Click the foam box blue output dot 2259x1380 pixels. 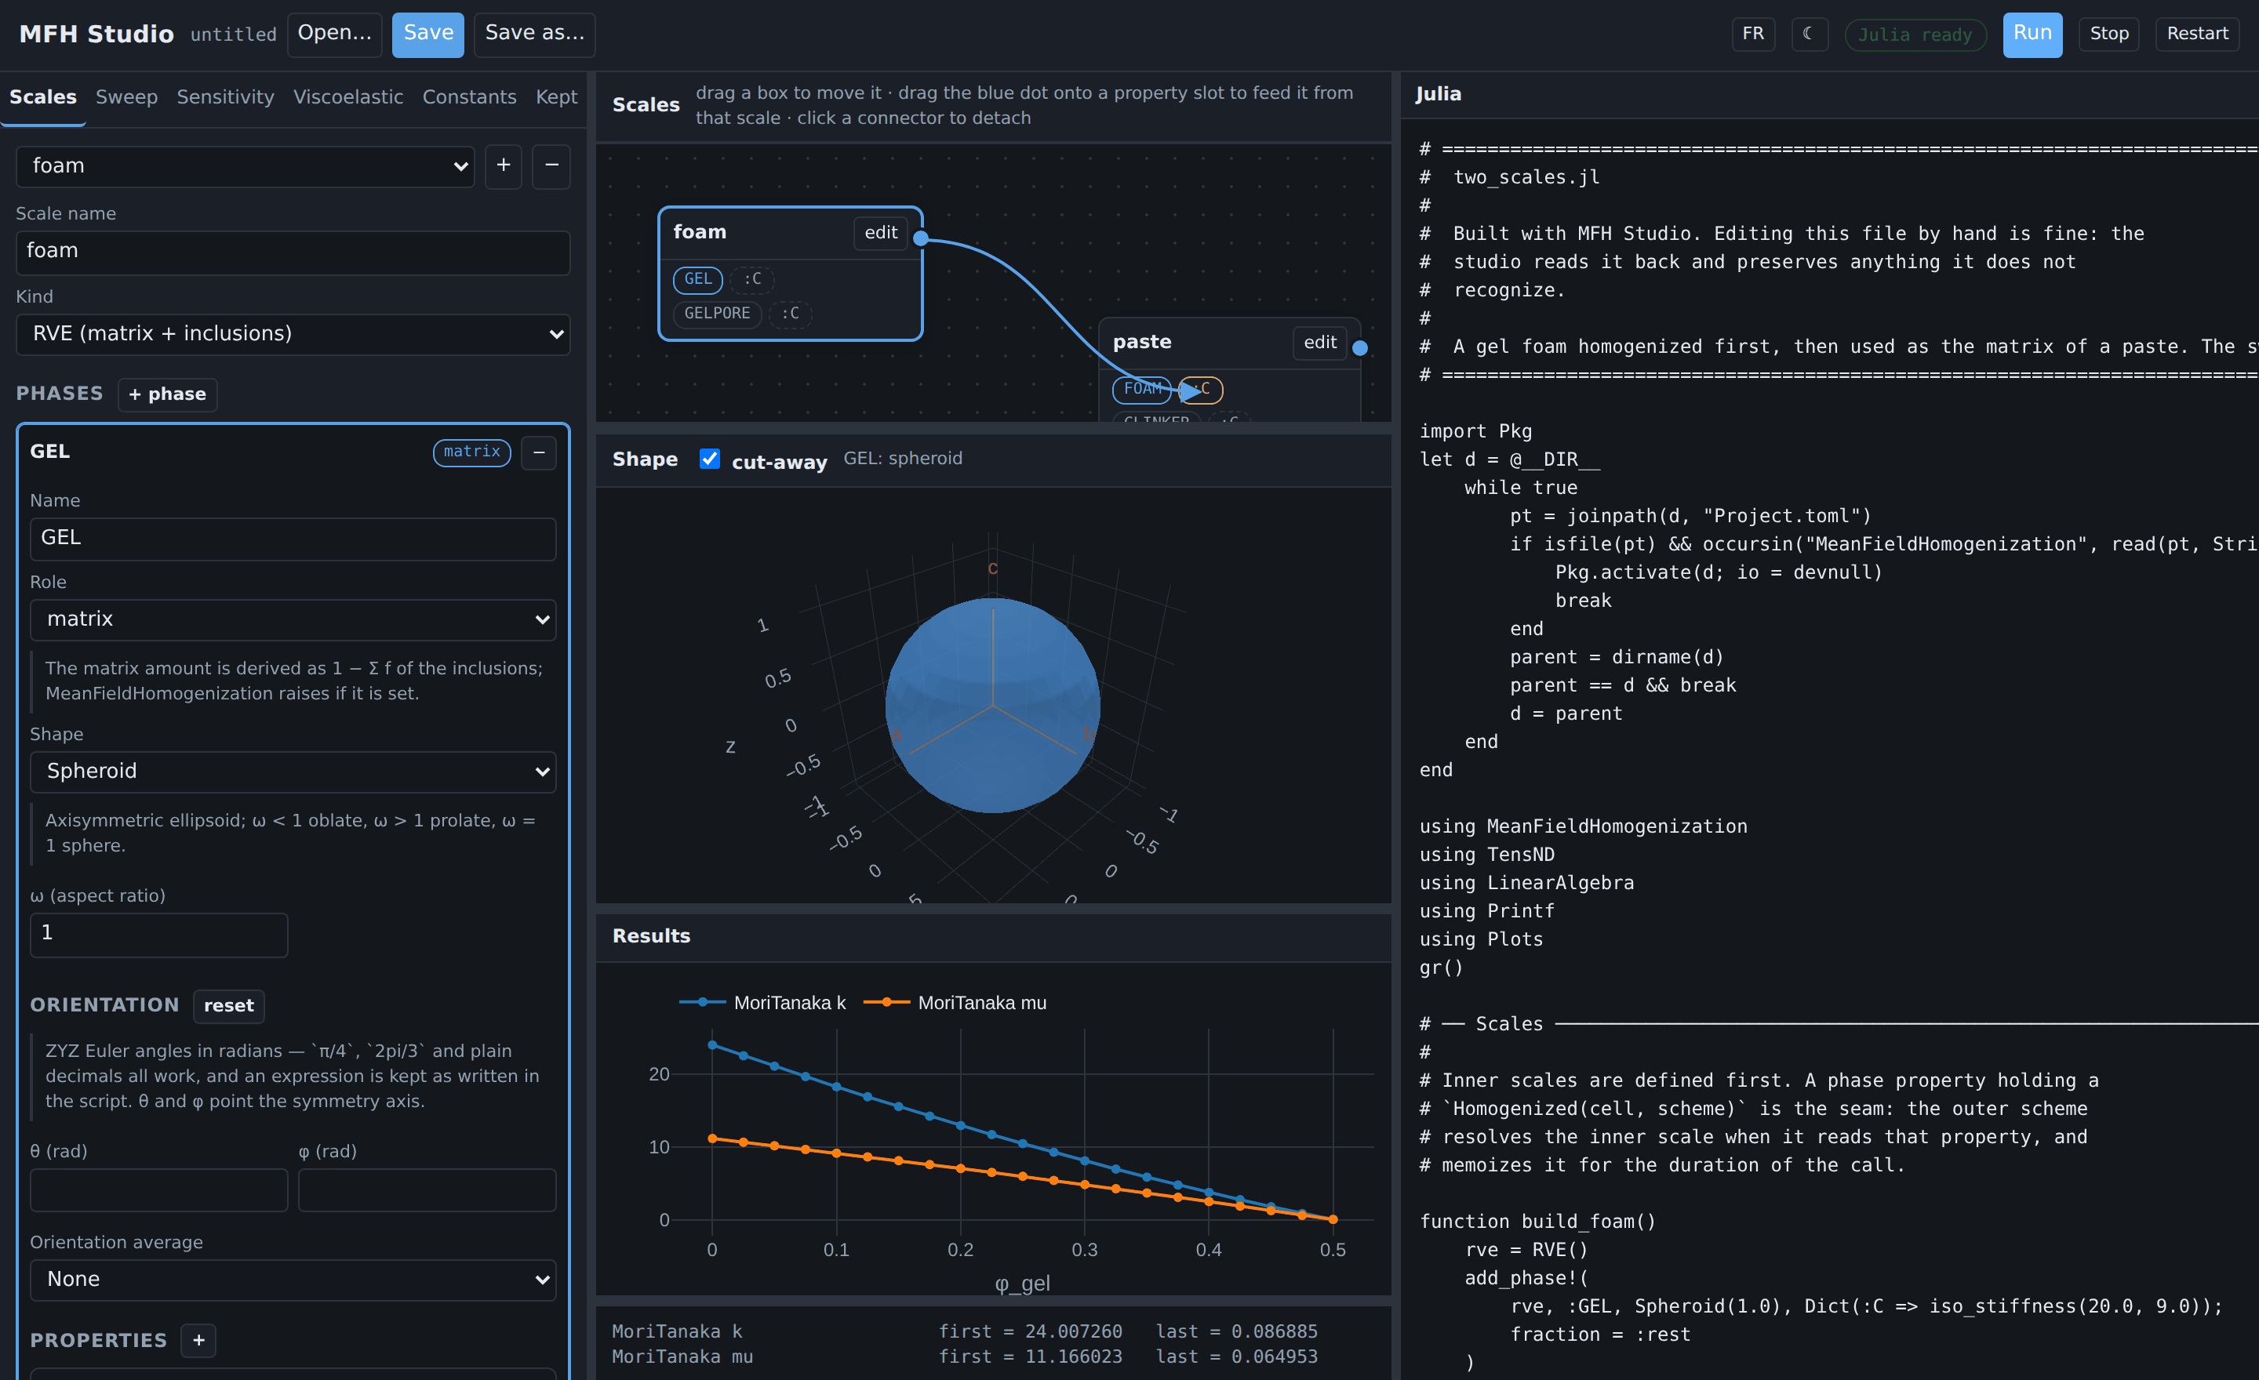click(921, 238)
